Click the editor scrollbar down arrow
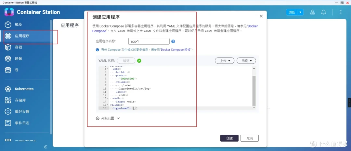Image resolution: width=351 pixels, height=151 pixels. [254, 108]
